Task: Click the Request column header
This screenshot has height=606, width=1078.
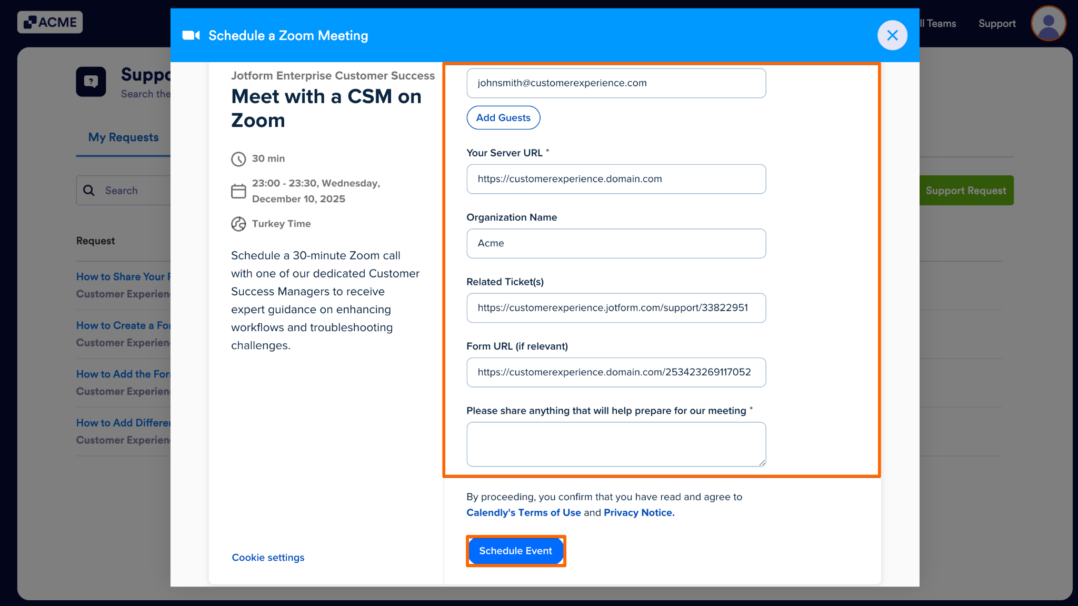Action: (x=95, y=241)
